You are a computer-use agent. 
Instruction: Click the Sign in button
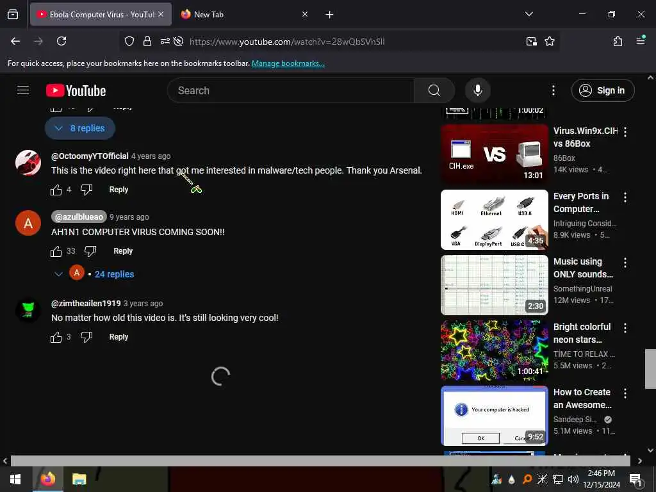click(603, 90)
